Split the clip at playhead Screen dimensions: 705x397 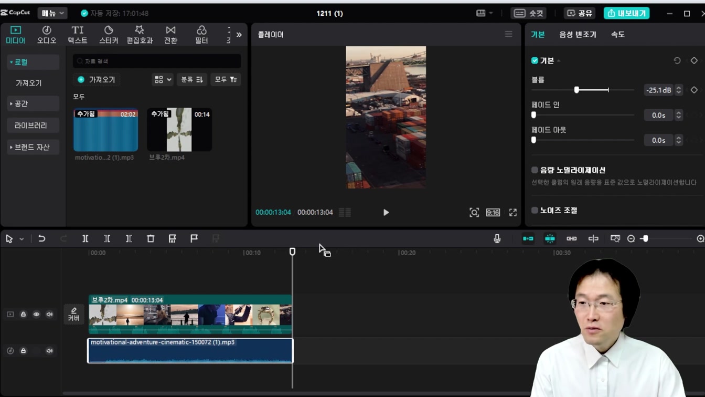[x=85, y=239]
